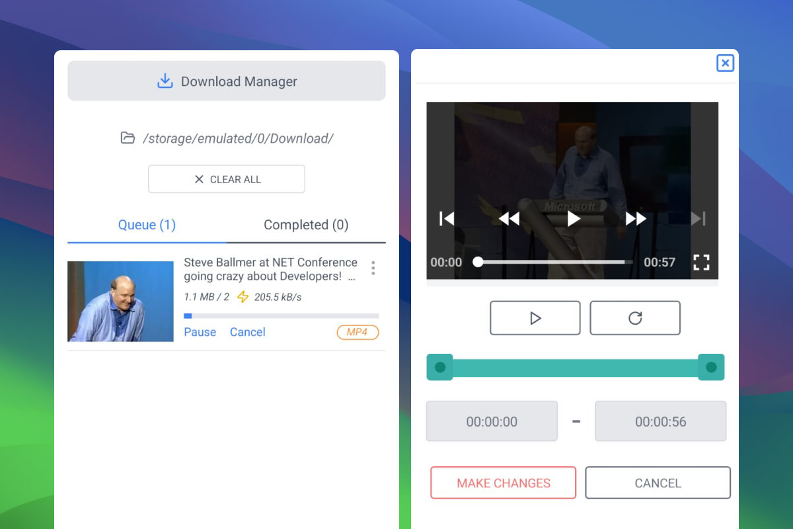Skip to the previous frame in the video preview
Screen dimensions: 793x529
point(446,218)
